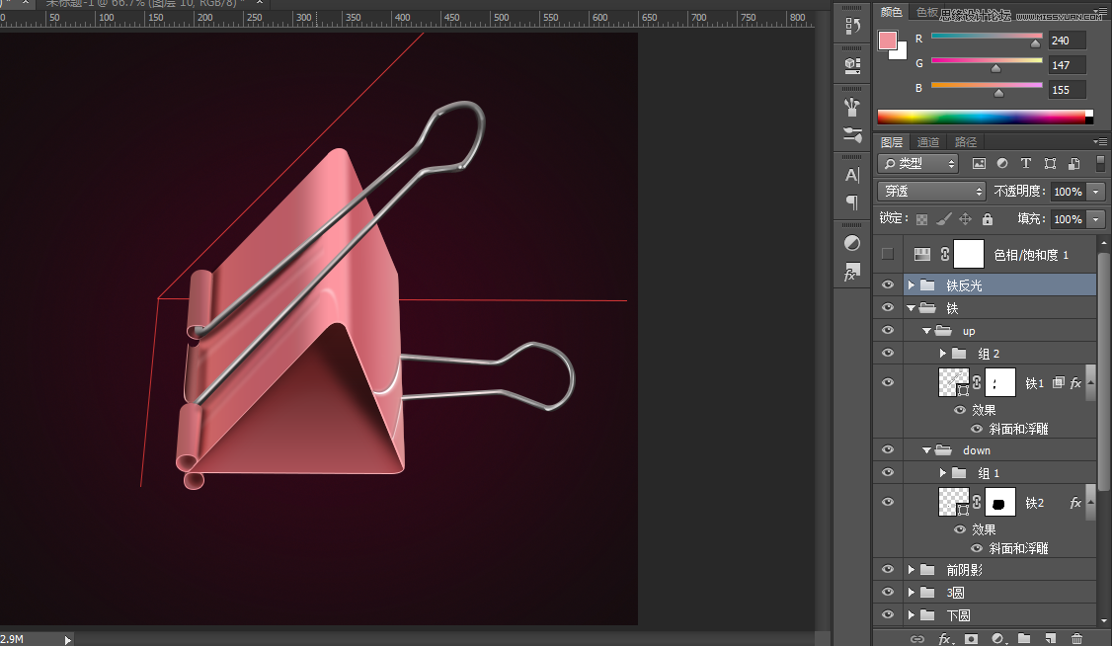Create new group folder icon

pos(1024,639)
